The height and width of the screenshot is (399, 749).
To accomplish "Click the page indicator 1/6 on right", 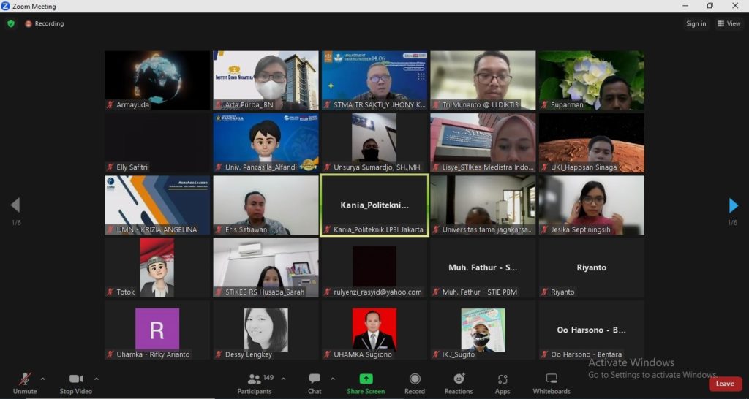I will coord(732,223).
